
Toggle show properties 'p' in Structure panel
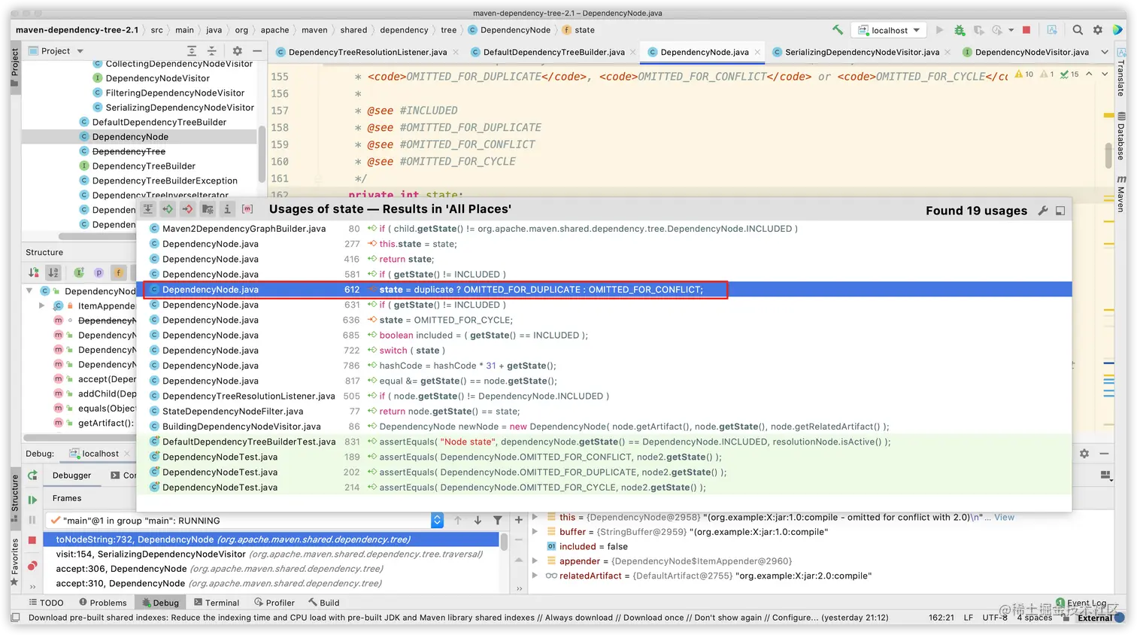99,272
